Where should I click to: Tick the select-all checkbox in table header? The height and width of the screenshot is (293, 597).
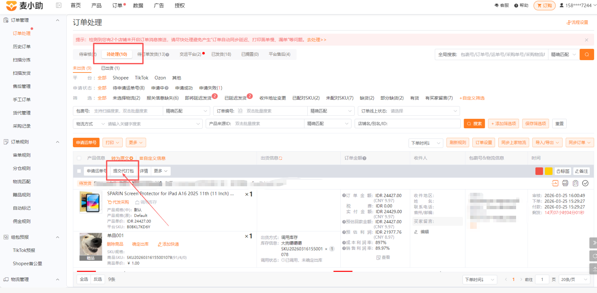tap(79, 158)
